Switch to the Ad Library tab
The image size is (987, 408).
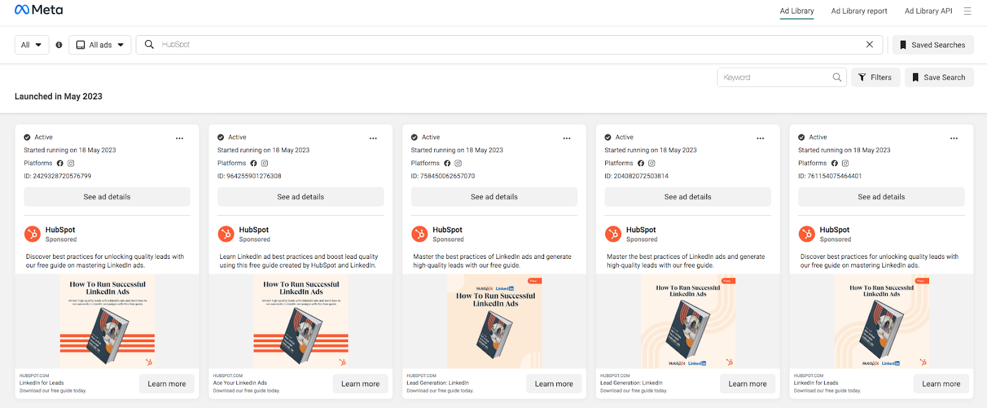click(797, 11)
